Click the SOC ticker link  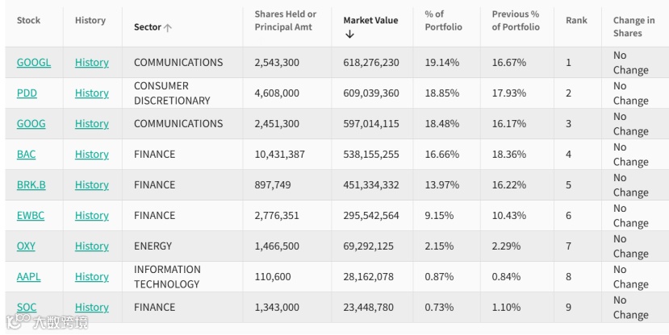pos(27,308)
